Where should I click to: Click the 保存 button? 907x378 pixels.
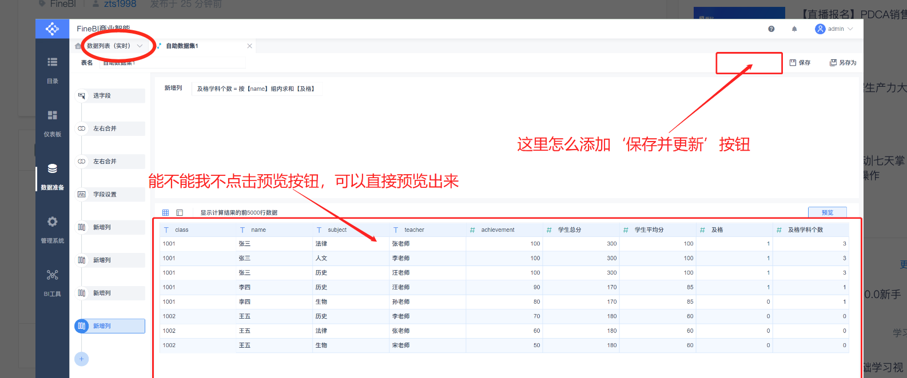800,63
